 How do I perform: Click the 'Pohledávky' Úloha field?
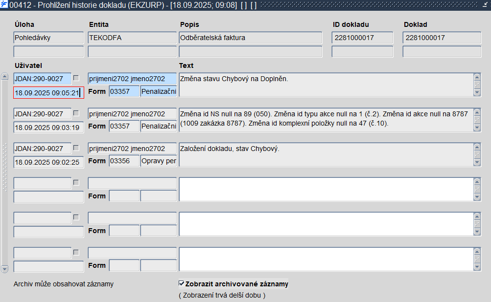point(48,38)
